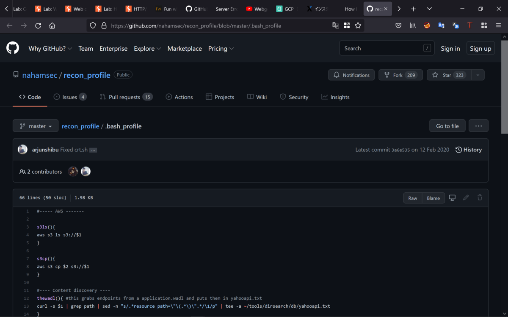Open new tab with plus icon
This screenshot has width=508, height=317.
point(413,8)
